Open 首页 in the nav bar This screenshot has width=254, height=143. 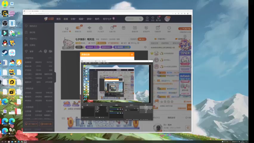pyautogui.click(x=58, y=19)
